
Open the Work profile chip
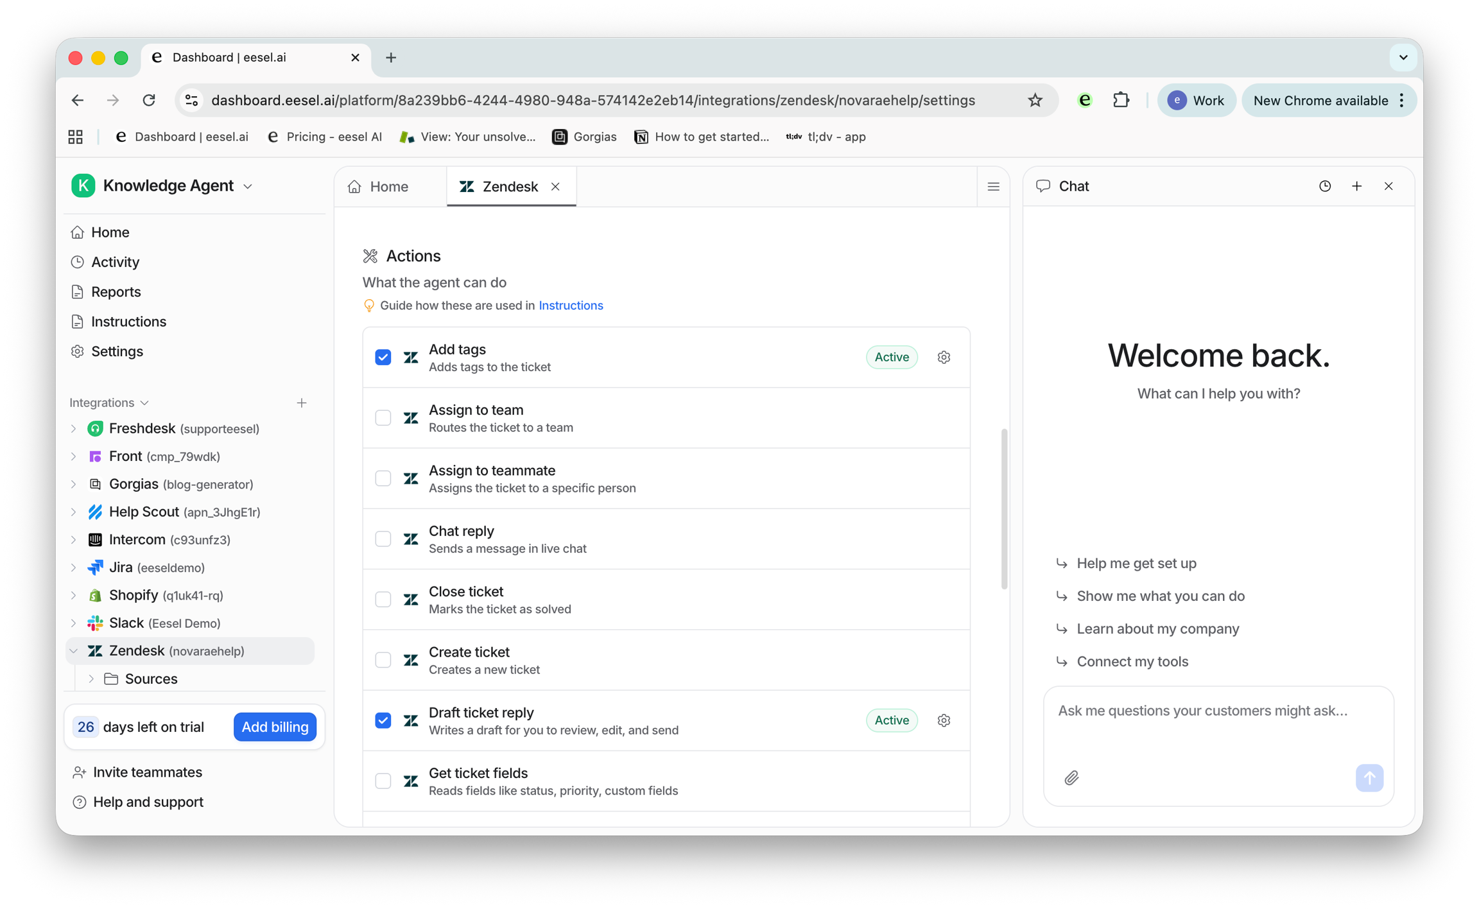[x=1196, y=100]
